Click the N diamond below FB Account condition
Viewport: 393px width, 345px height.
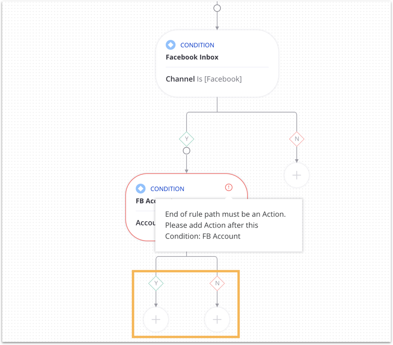[217, 283]
